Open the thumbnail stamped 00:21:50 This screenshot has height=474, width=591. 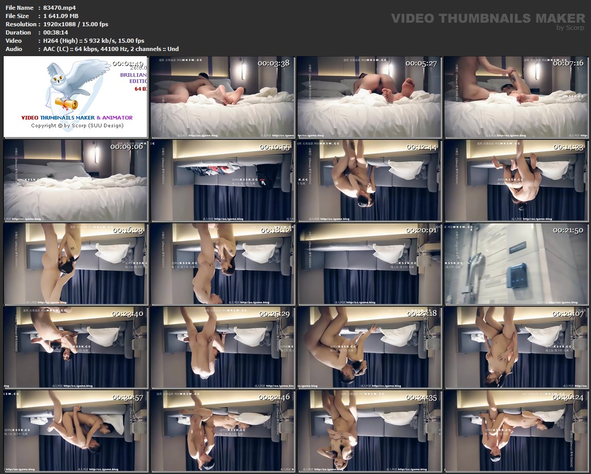click(517, 264)
